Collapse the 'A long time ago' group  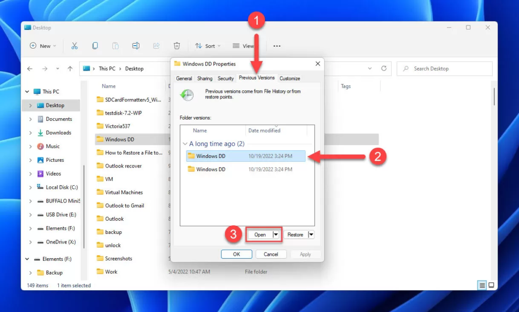coord(184,144)
